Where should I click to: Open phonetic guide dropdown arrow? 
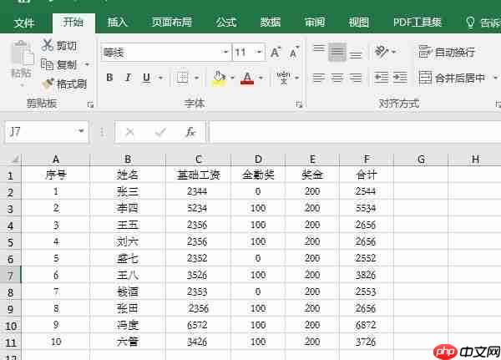296,78
